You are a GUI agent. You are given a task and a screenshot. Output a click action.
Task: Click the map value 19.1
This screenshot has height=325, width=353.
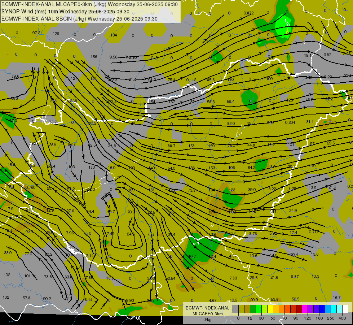click(308, 56)
